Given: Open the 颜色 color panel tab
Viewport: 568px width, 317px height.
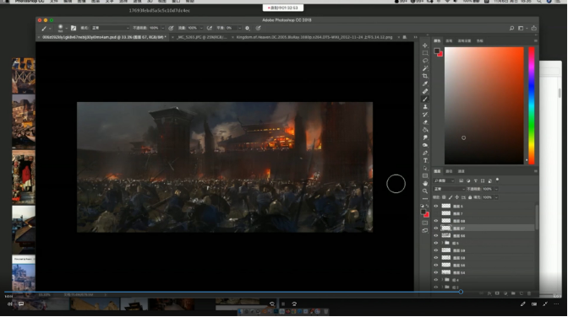Looking at the screenshot, I should pos(437,40).
